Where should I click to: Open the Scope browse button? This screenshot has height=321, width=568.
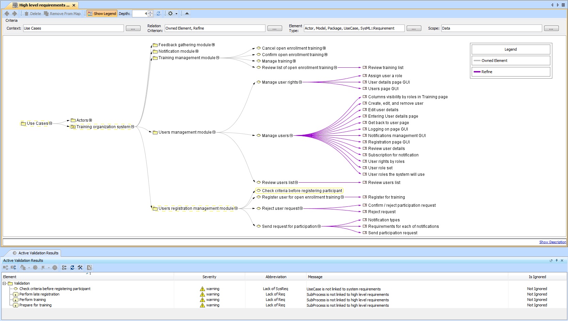[x=551, y=28]
